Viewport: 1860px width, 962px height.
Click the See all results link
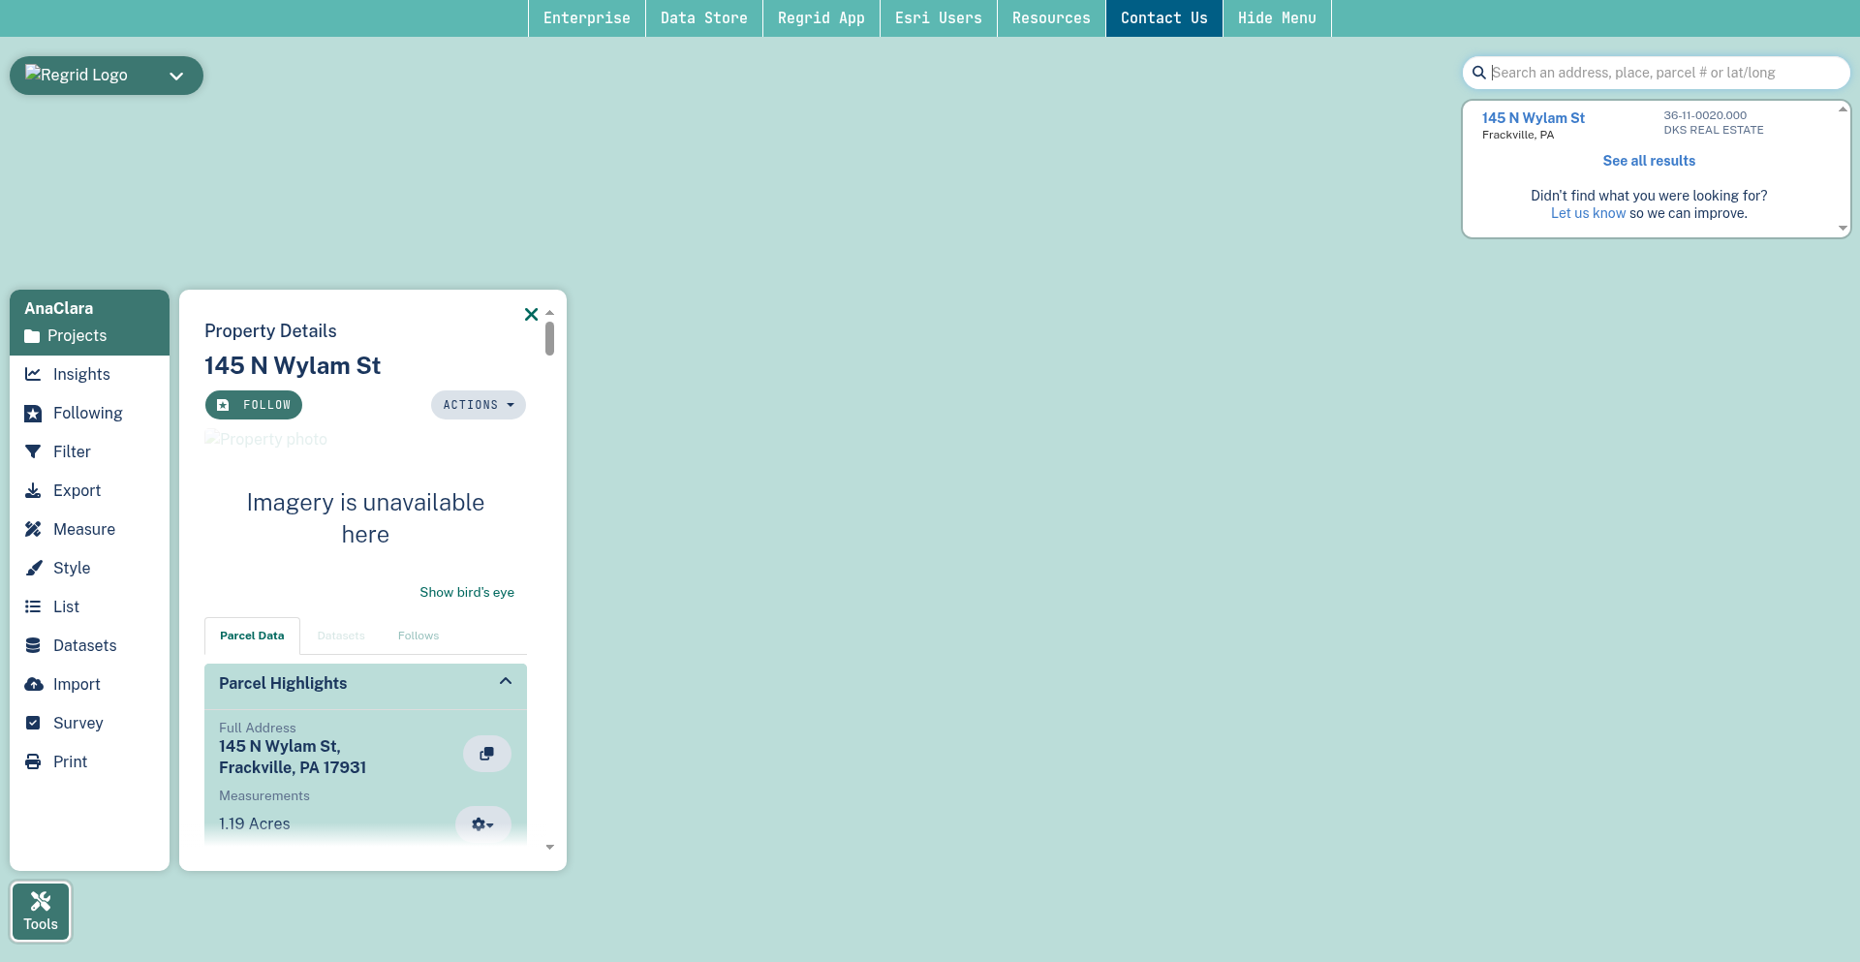1648,161
